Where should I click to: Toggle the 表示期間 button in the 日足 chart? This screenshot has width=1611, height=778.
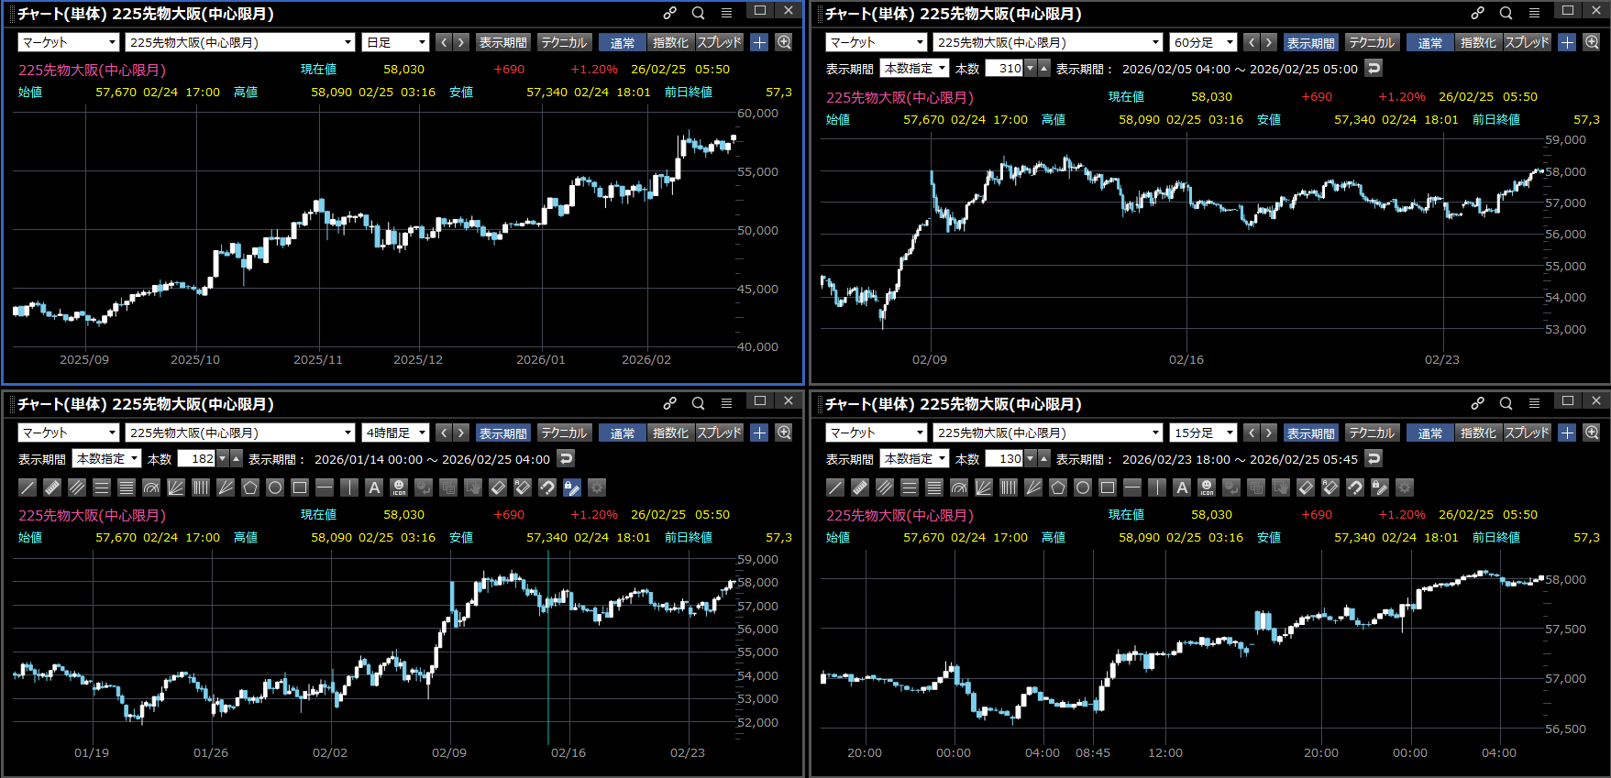tap(502, 42)
